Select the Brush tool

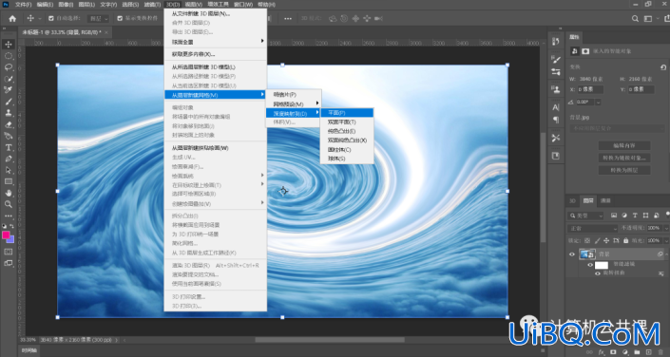[x=9, y=102]
